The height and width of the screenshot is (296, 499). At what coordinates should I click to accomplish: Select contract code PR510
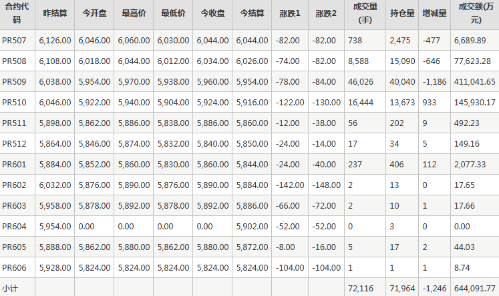pos(14,103)
